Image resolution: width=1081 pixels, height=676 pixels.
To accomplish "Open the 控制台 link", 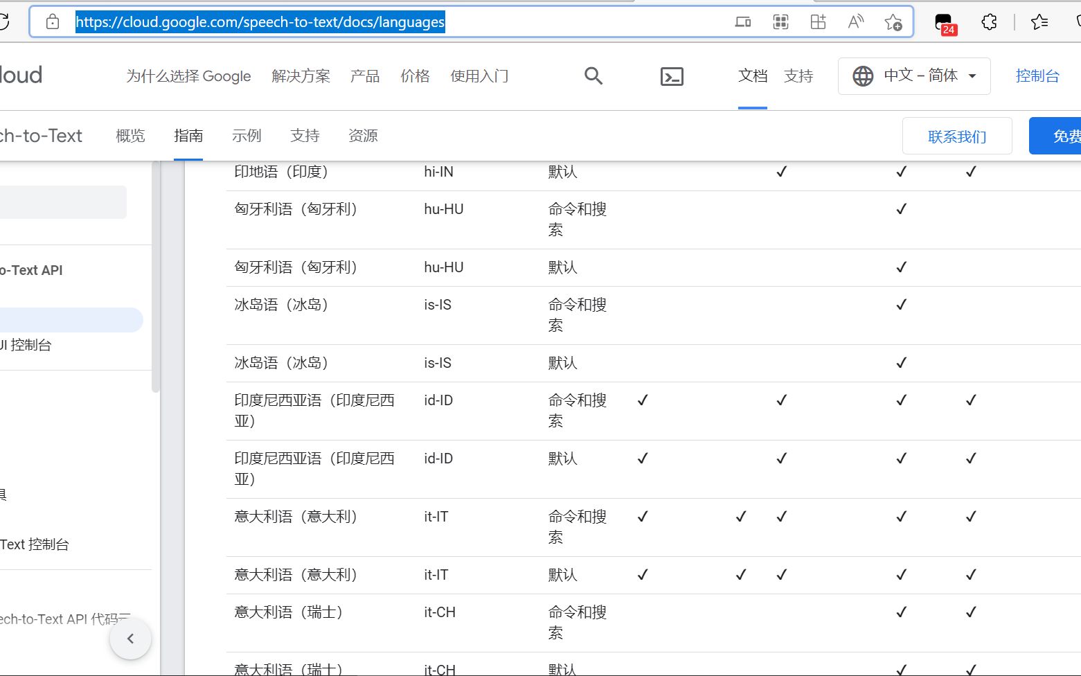I will (x=1037, y=75).
